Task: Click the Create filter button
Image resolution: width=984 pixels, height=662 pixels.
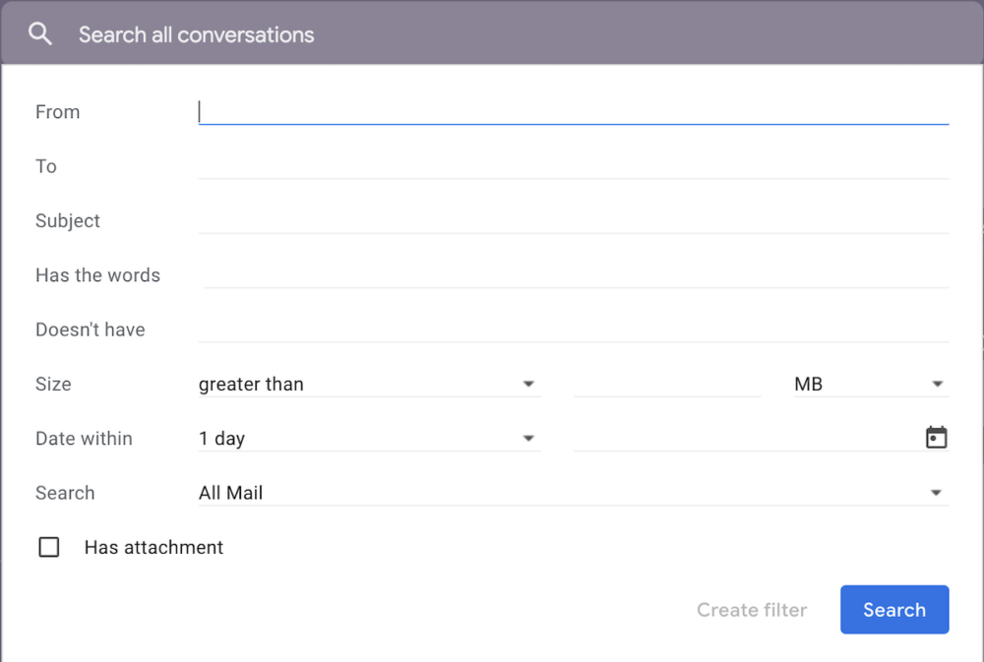Action: (751, 610)
